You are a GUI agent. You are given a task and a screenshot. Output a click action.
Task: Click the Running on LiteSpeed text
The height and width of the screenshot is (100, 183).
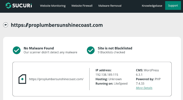[111, 83]
